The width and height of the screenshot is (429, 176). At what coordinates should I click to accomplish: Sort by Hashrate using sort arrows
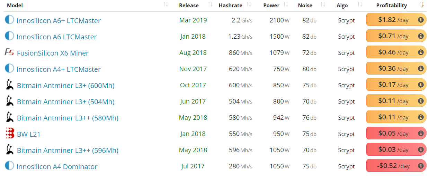249,4
